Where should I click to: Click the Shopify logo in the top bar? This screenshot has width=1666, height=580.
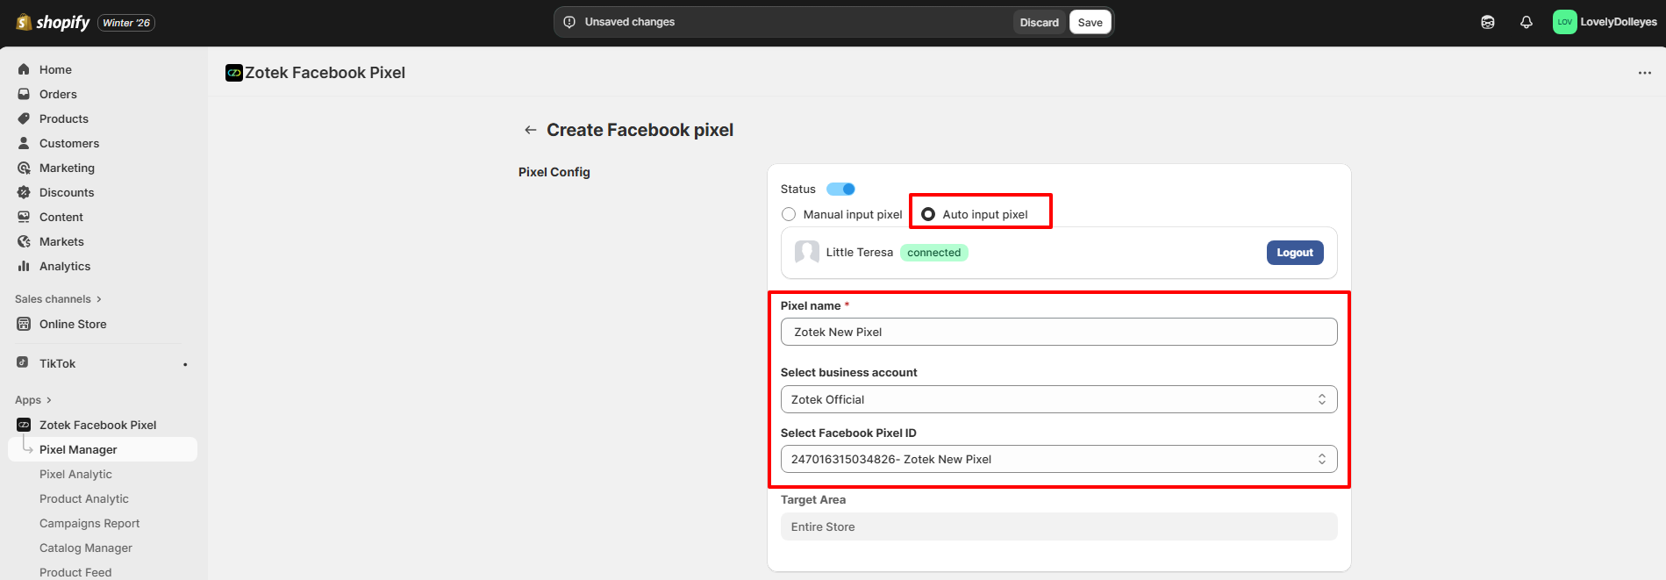click(x=54, y=23)
